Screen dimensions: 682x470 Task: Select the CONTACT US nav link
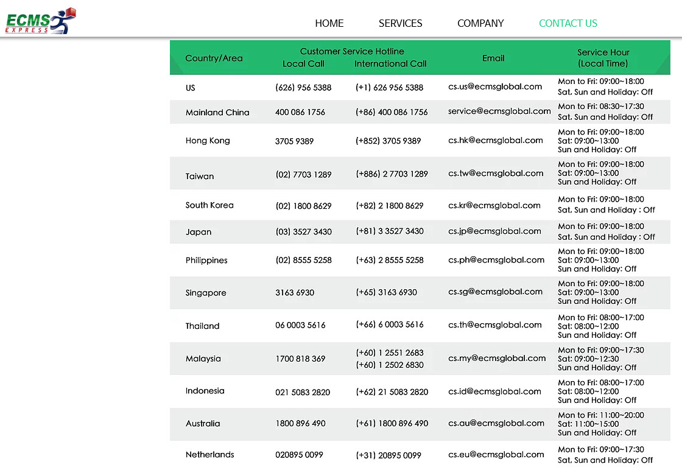point(568,23)
